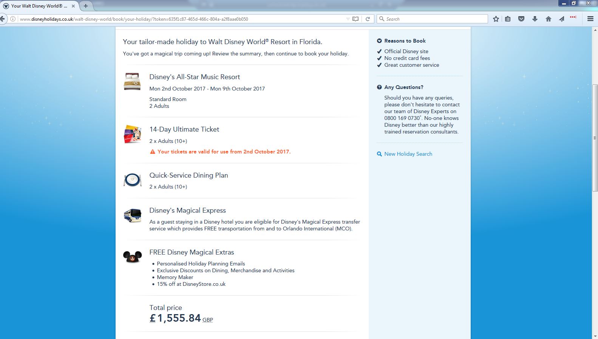This screenshot has width=598, height=339.
Task: Open the address bar history dropdown arrow
Action: click(x=348, y=19)
